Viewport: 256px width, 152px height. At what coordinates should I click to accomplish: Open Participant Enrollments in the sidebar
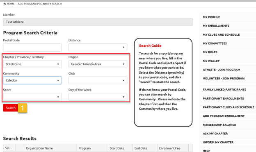(x=223, y=98)
